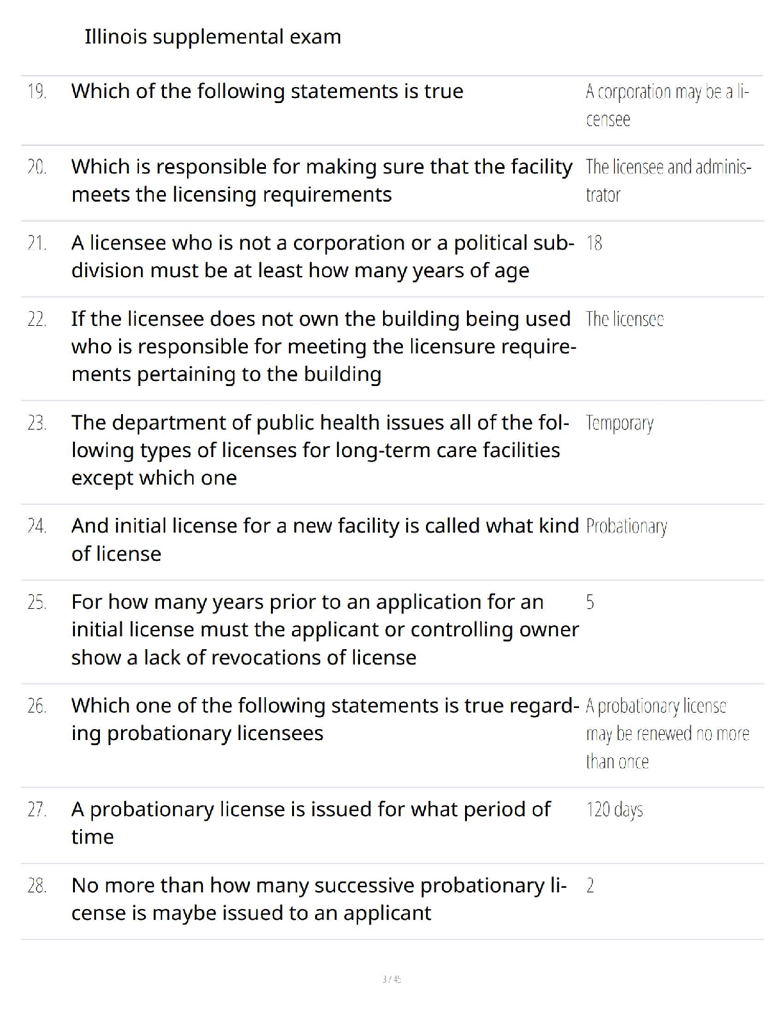Select the answer "A corporation may be a licensee"
Image resolution: width=784 pixels, height=1014 pixels.
(666, 106)
